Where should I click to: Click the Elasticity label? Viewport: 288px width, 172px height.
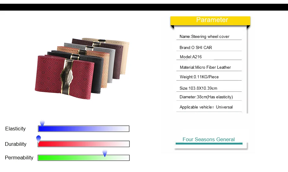pos(15,129)
